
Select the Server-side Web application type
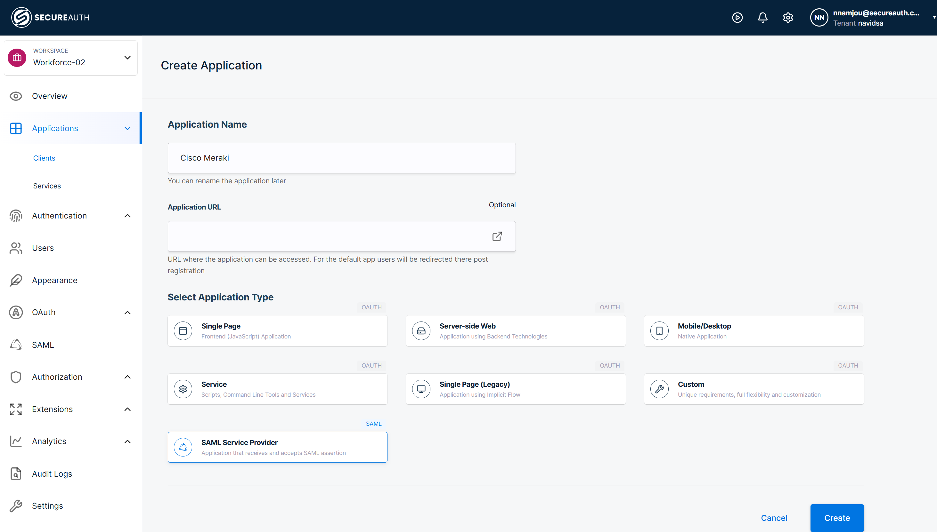515,331
